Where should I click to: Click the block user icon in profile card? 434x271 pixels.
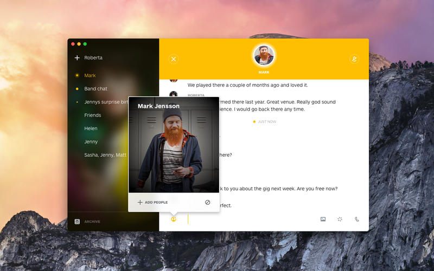pyautogui.click(x=207, y=202)
